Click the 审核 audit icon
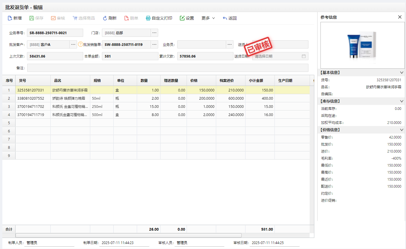Image resolution: width=406 pixels, height=249 pixels. (53, 18)
